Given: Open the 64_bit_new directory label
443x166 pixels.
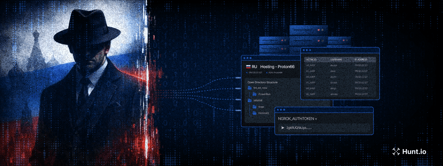Looking at the screenshot, I should coord(261,88).
